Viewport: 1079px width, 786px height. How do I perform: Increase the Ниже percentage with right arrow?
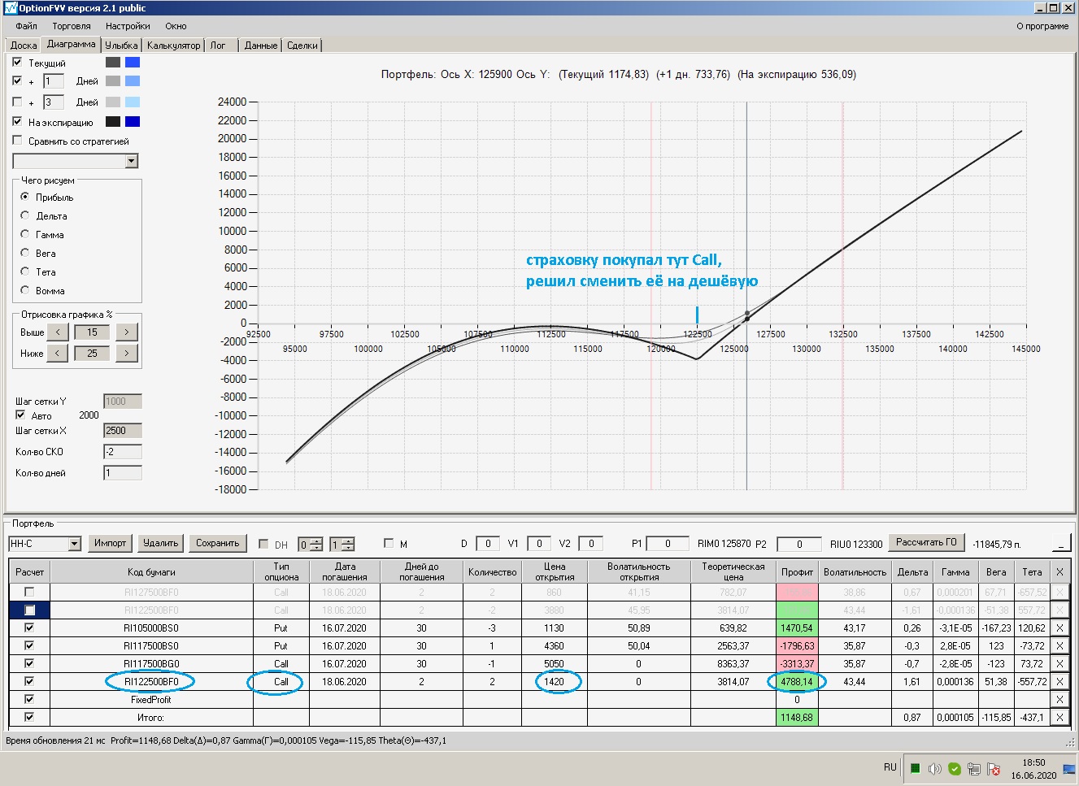click(x=126, y=353)
